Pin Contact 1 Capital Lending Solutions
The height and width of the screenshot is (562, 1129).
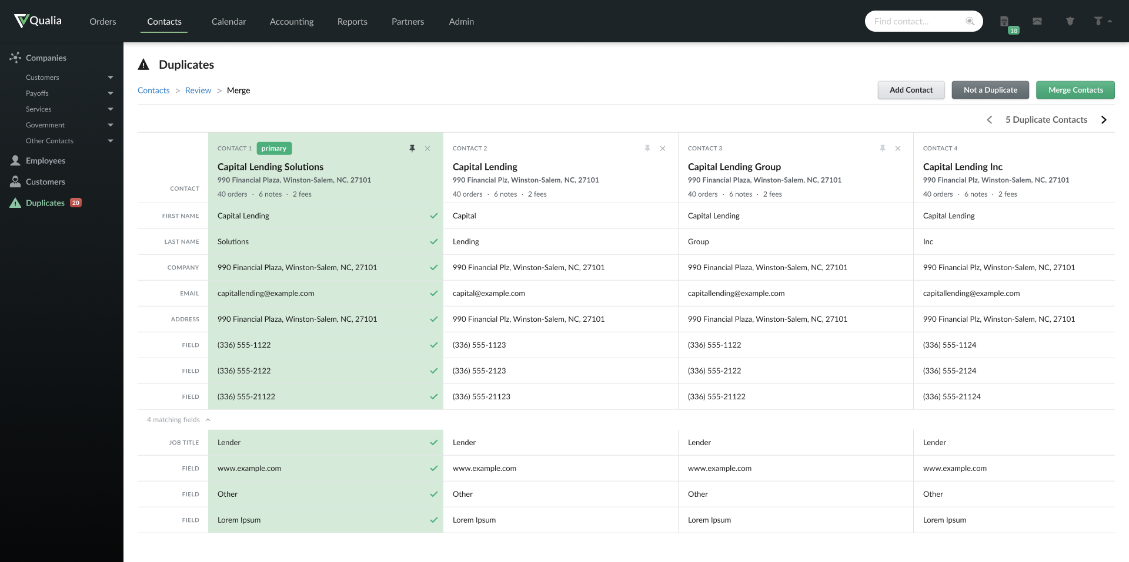tap(412, 149)
